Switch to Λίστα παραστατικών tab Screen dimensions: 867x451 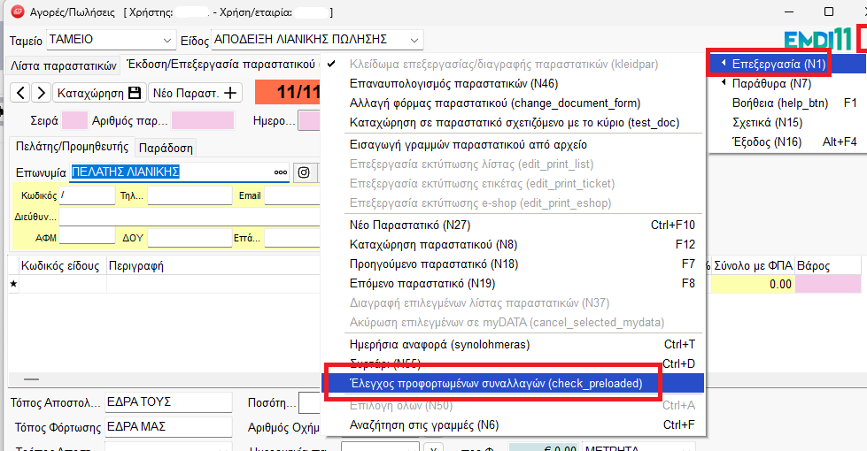tap(62, 65)
